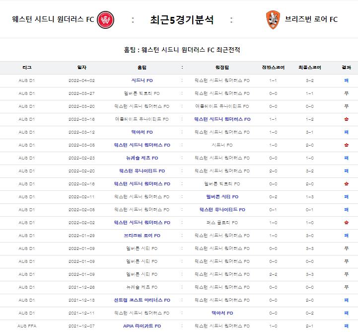Click the 패 result in 2021-12-07 row
Image resolution: width=358 pixels, height=332 pixels.
tap(347, 326)
